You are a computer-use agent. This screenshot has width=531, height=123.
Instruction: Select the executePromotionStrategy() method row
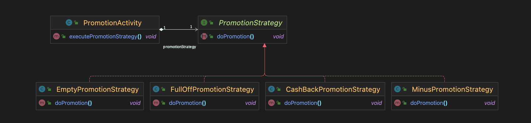pos(105,37)
